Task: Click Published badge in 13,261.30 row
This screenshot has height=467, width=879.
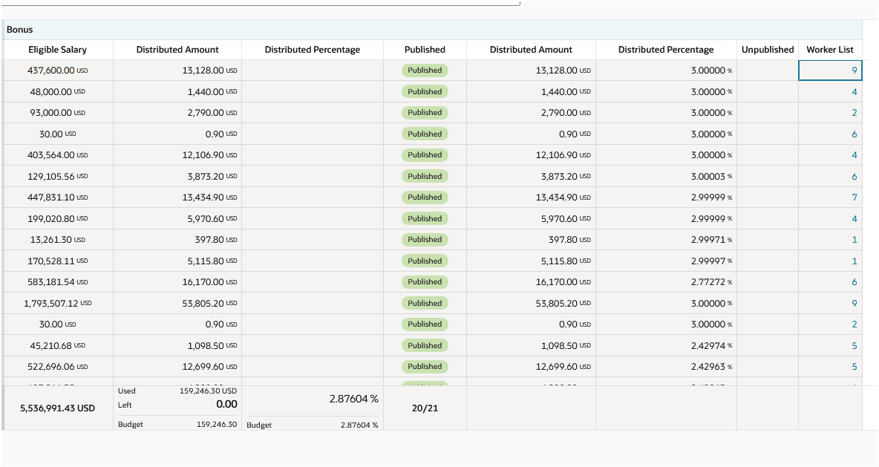Action: point(425,240)
